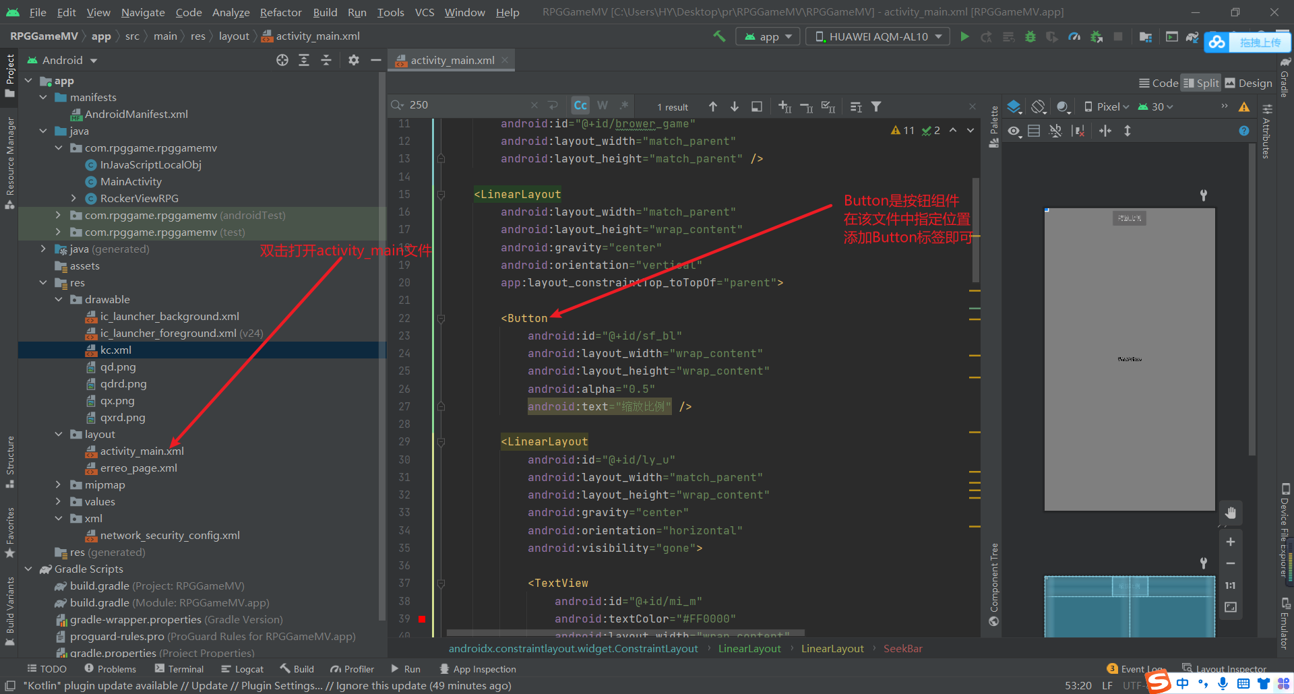
Task: Open Pixel device preview dropdown
Action: pyautogui.click(x=1106, y=106)
